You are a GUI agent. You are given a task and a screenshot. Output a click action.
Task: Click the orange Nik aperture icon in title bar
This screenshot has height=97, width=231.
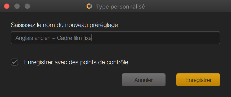(89, 6)
